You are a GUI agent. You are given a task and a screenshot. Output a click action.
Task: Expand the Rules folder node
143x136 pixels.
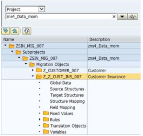click(40, 119)
